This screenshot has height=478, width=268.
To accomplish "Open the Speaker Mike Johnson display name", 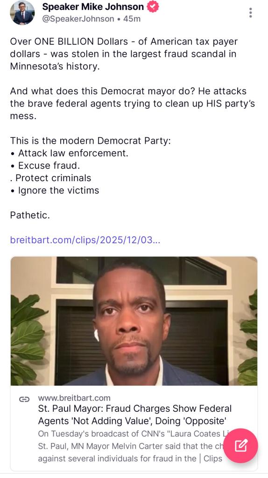I will [x=93, y=7].
